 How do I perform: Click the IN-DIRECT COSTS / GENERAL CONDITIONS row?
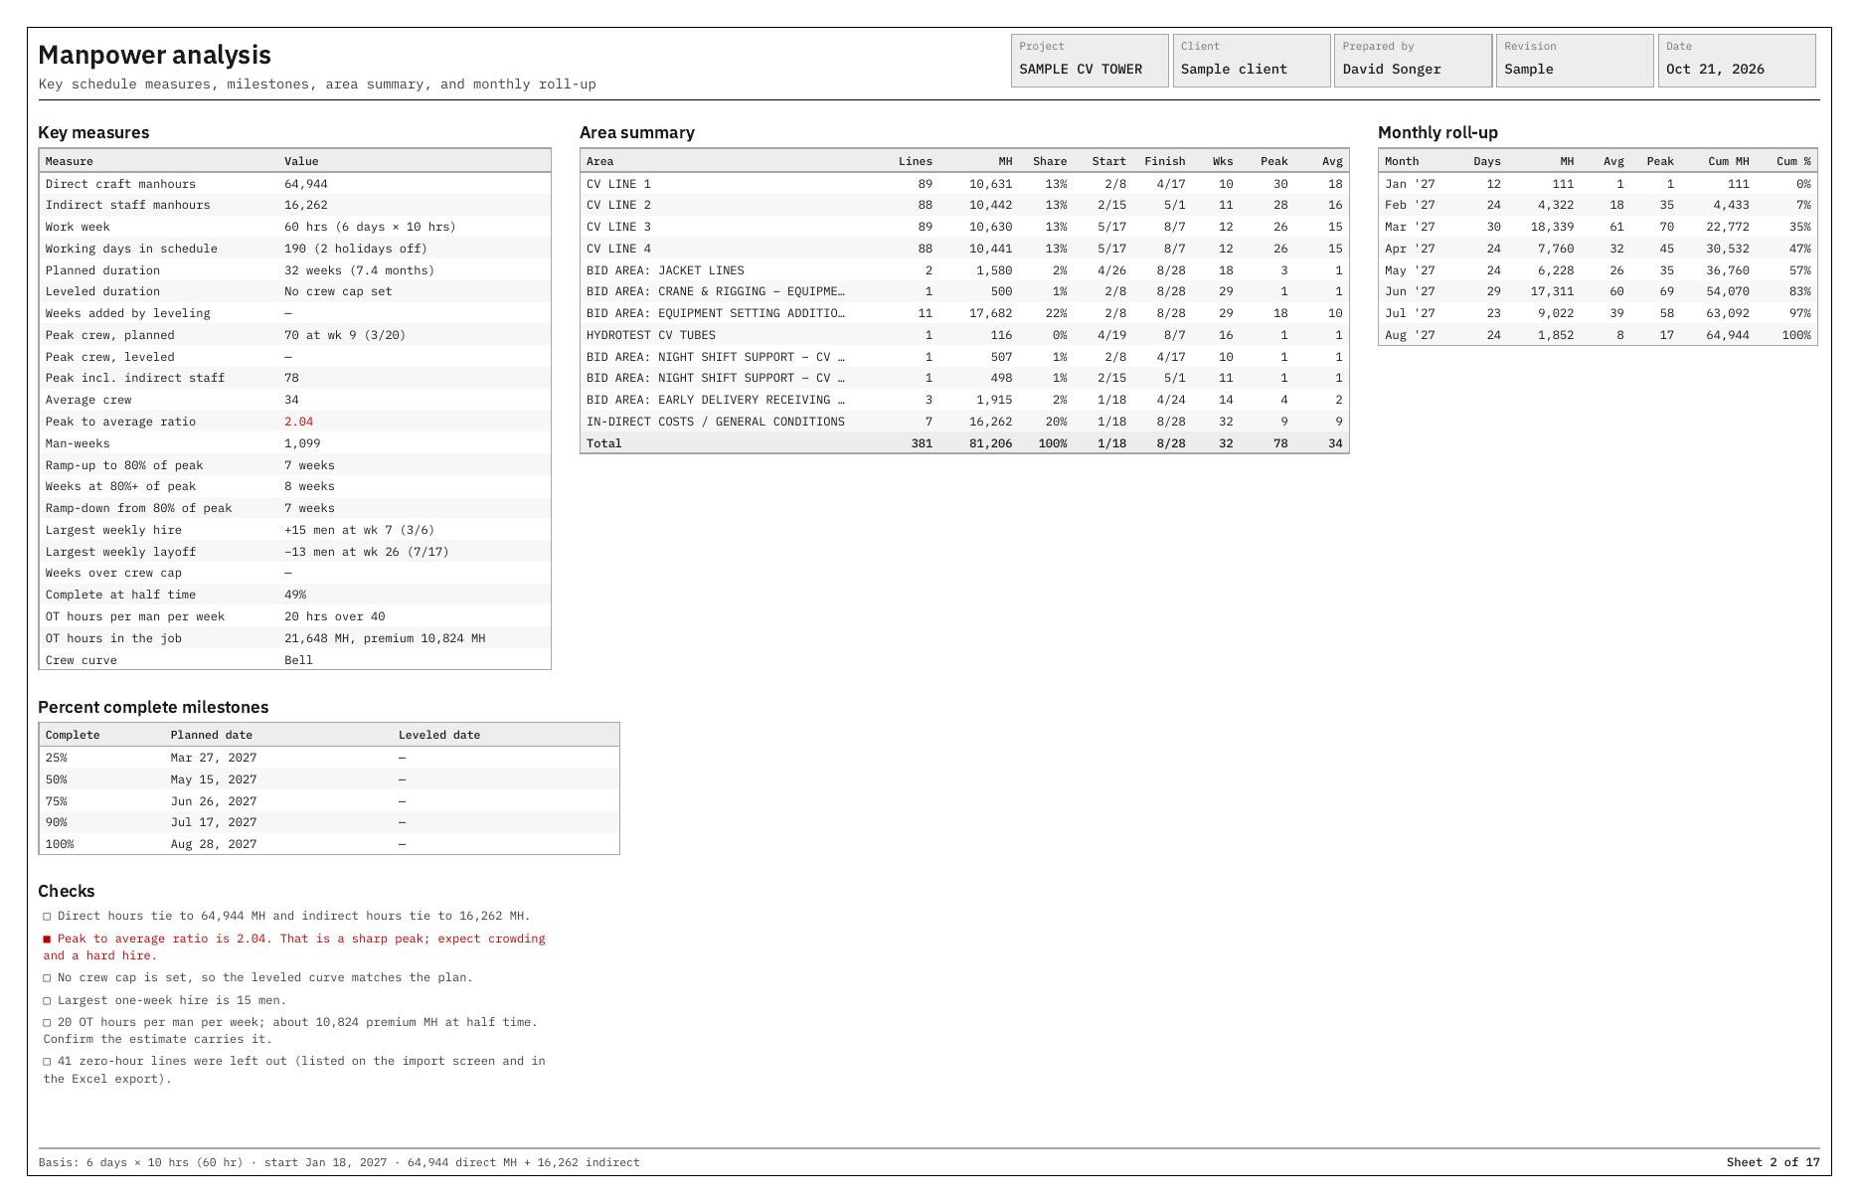coord(964,422)
